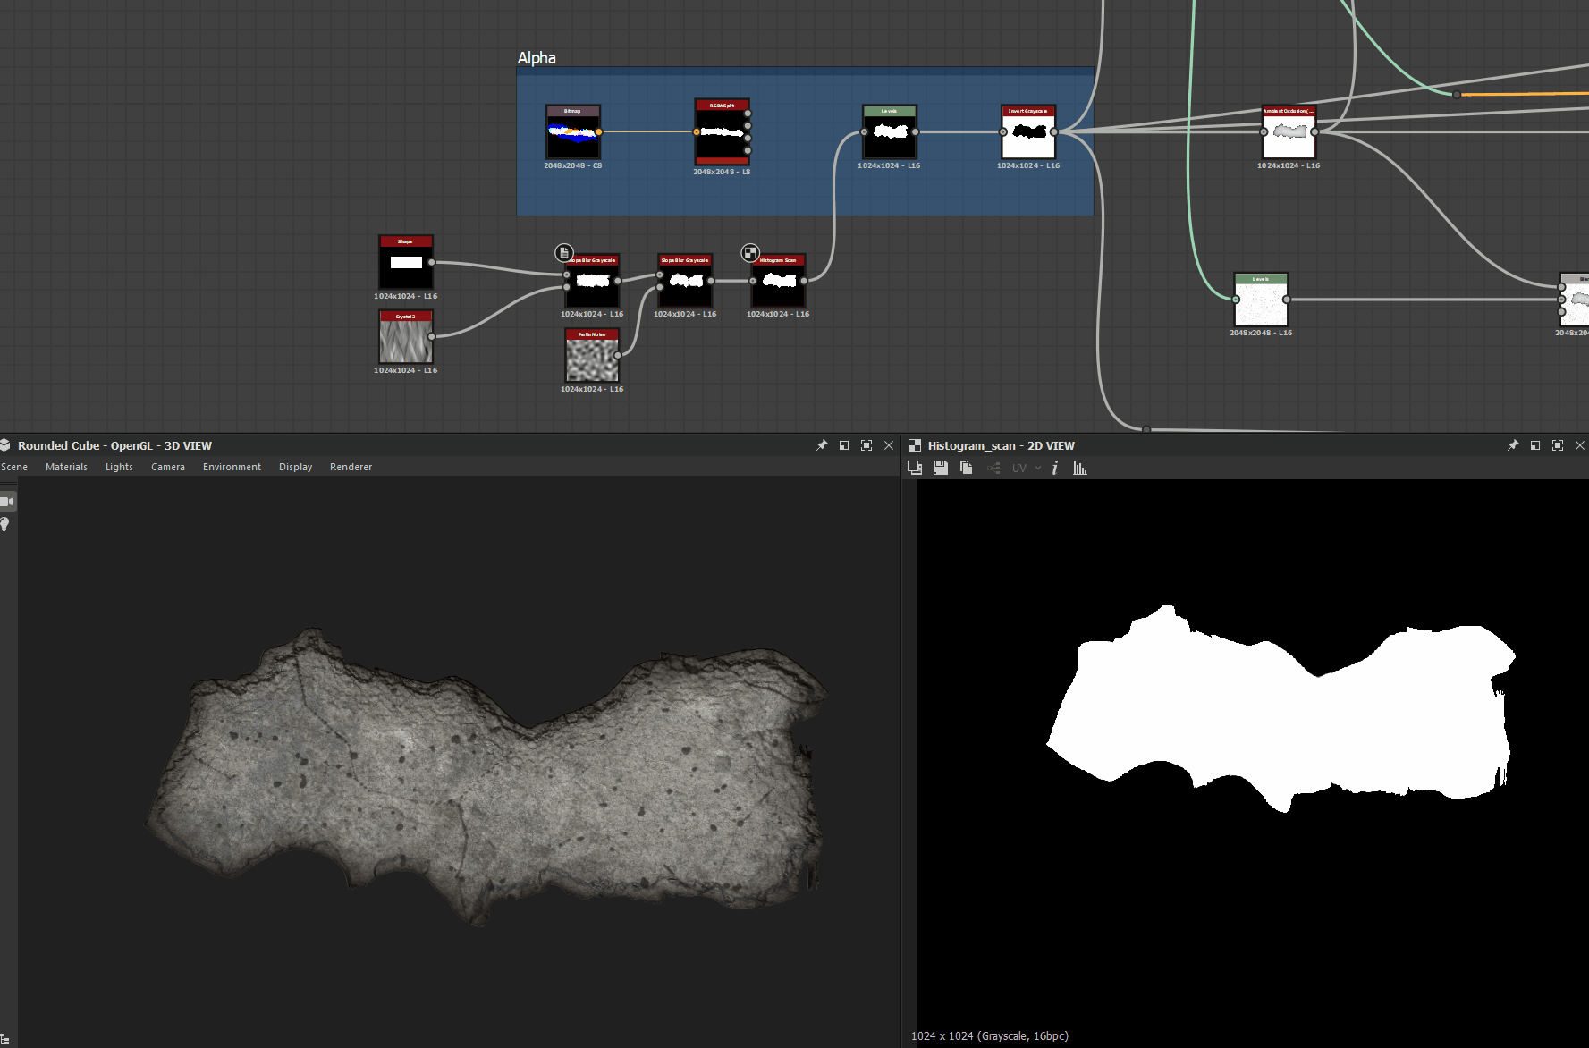The height and width of the screenshot is (1048, 1589).
Task: Click the light bulb icon in 3D view
Action: pos(5,524)
